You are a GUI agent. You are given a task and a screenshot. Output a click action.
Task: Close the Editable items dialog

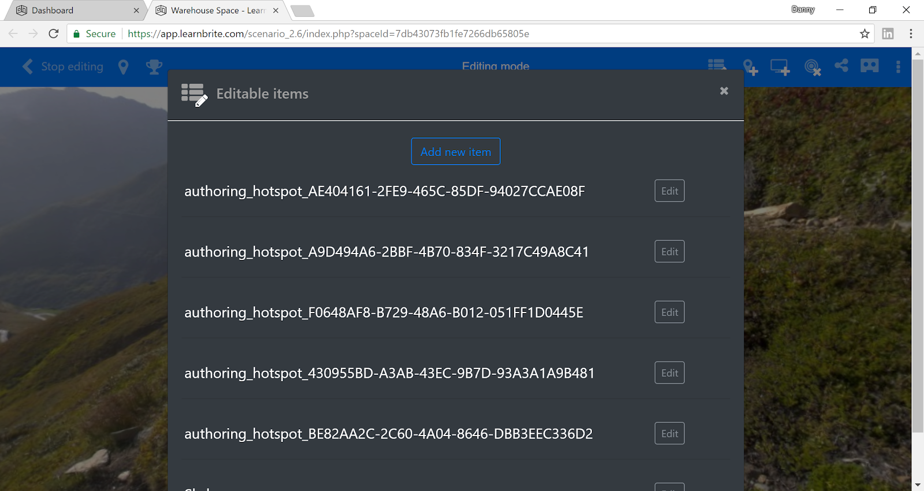(724, 91)
